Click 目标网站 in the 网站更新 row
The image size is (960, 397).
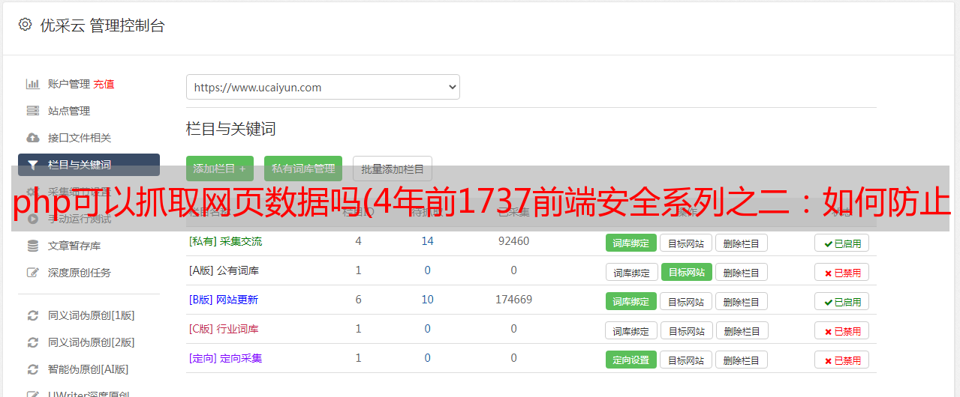click(686, 301)
